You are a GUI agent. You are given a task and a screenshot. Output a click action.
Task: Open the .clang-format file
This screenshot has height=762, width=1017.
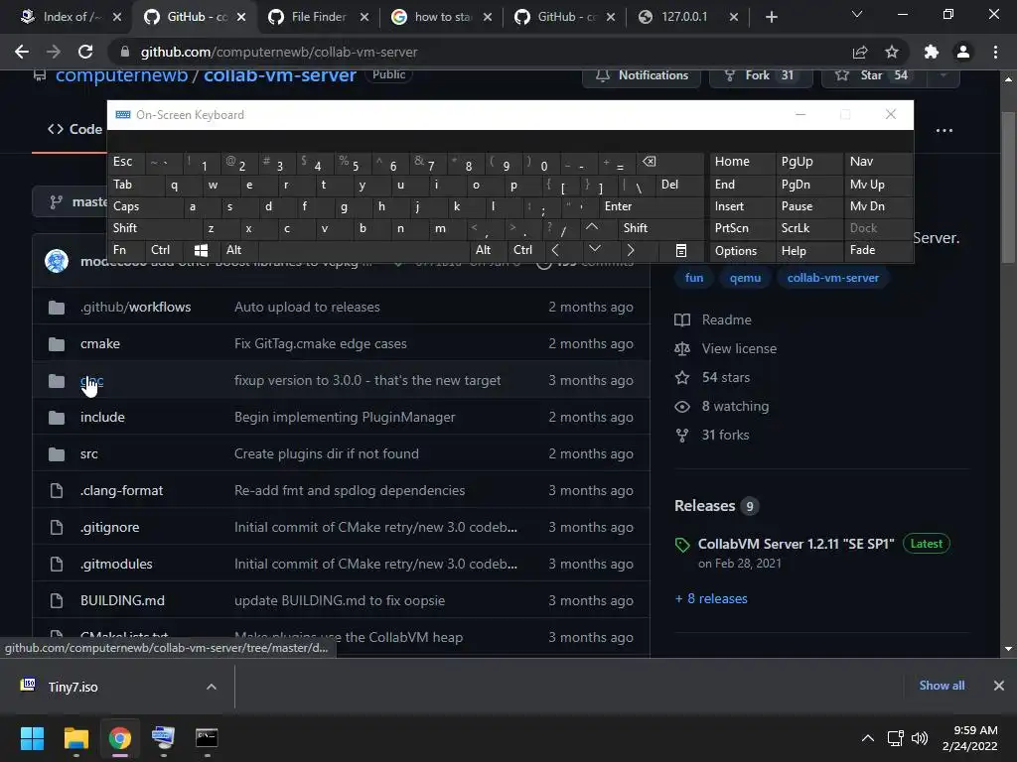[x=121, y=490]
